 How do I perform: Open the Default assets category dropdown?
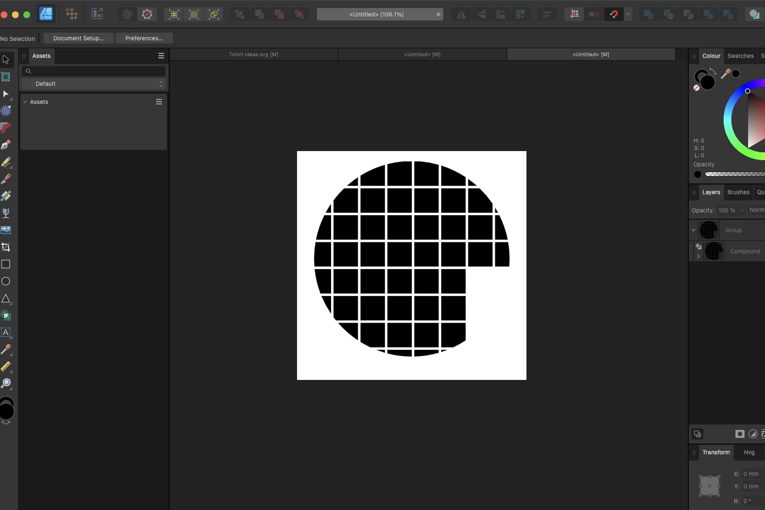[x=94, y=83]
